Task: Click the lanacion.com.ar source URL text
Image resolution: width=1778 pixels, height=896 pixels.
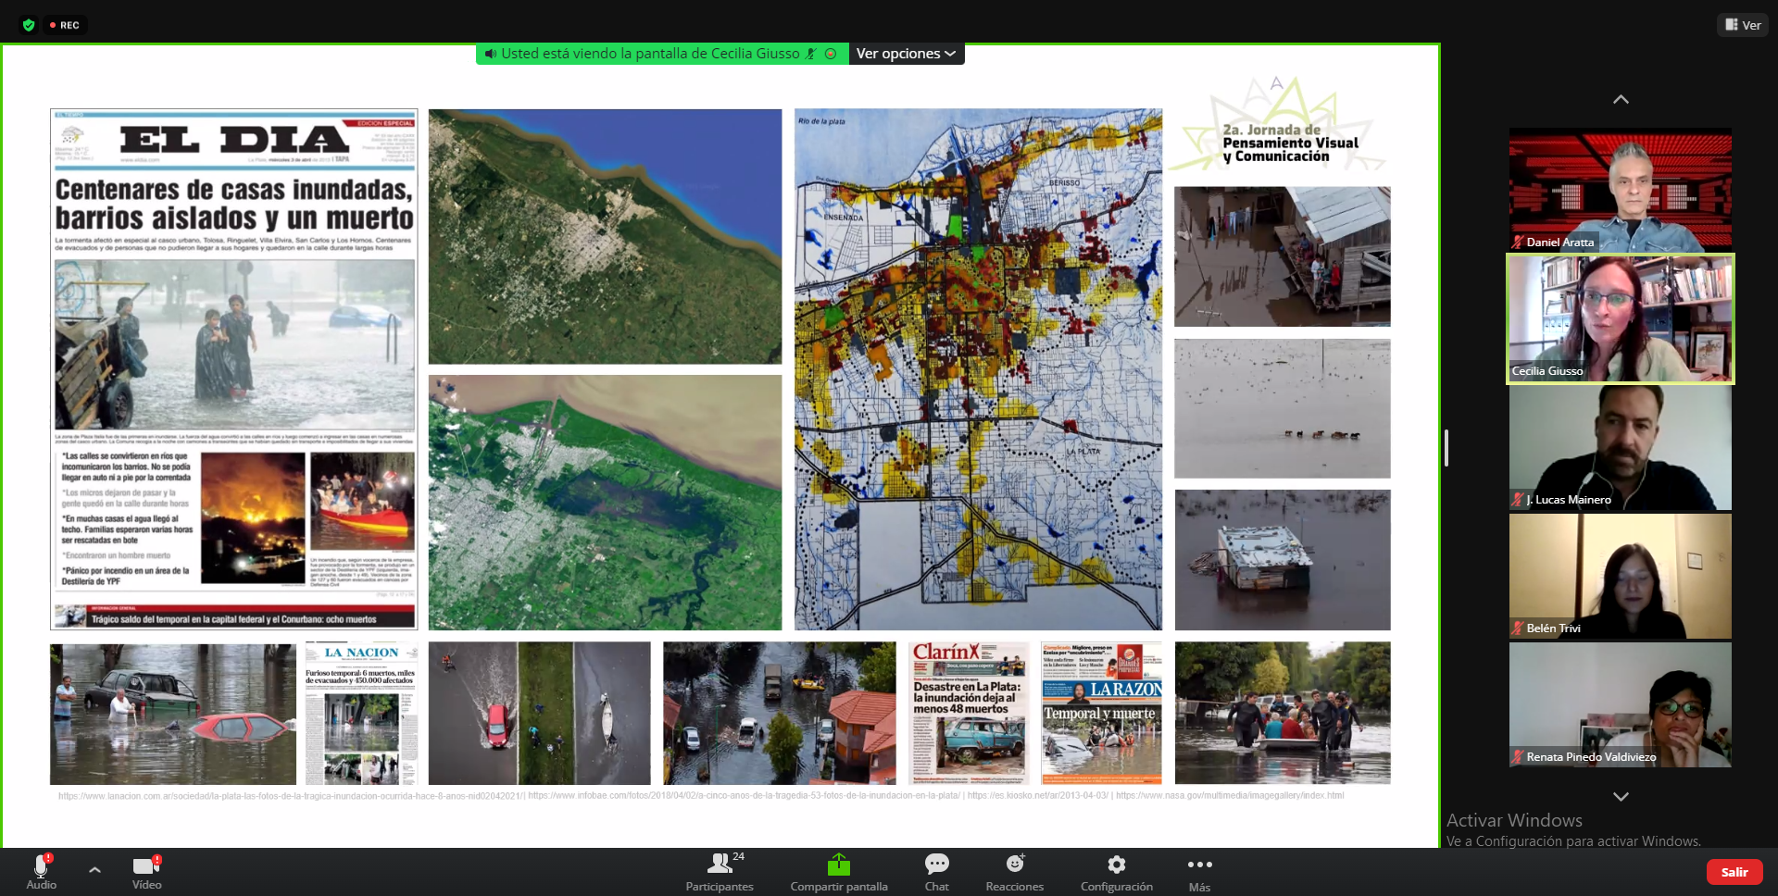Action: pos(291,795)
